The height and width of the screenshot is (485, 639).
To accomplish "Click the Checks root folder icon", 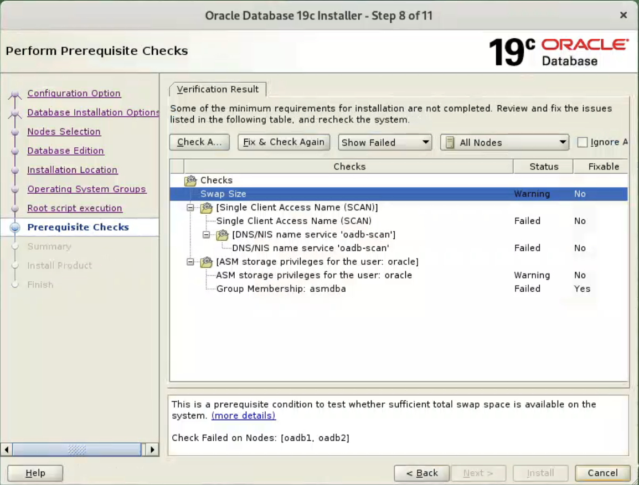I will [x=190, y=180].
